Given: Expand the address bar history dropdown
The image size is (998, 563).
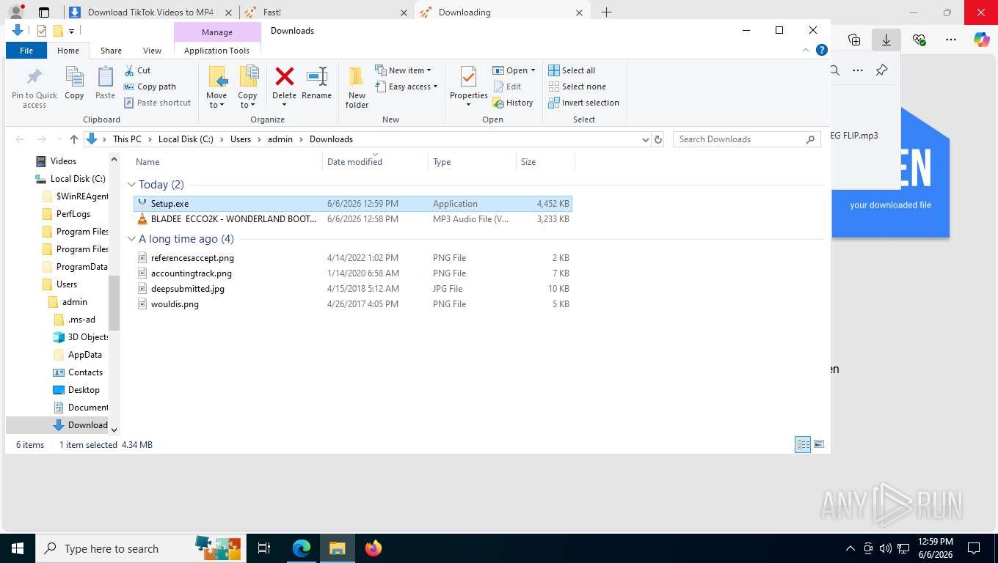Looking at the screenshot, I should [x=645, y=139].
